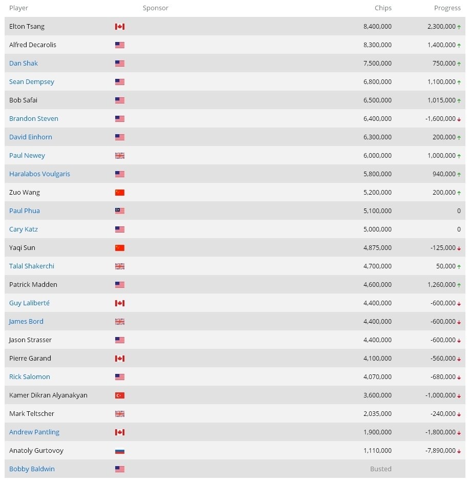Click the red down arrow in Brandon Steven's row
Image resolution: width=469 pixels, height=482 pixels.
459,119
